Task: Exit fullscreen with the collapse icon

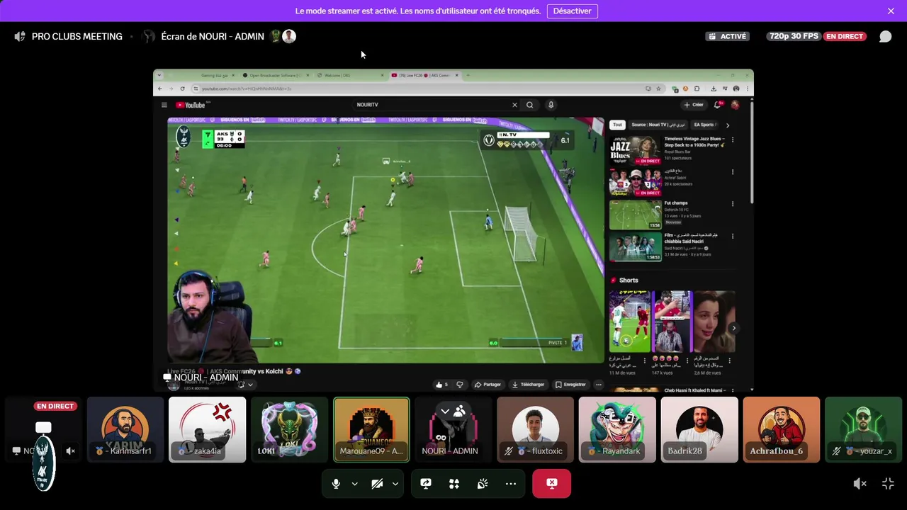Action: (x=888, y=484)
